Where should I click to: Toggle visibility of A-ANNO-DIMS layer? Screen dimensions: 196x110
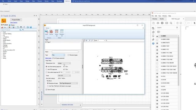click(x=157, y=40)
